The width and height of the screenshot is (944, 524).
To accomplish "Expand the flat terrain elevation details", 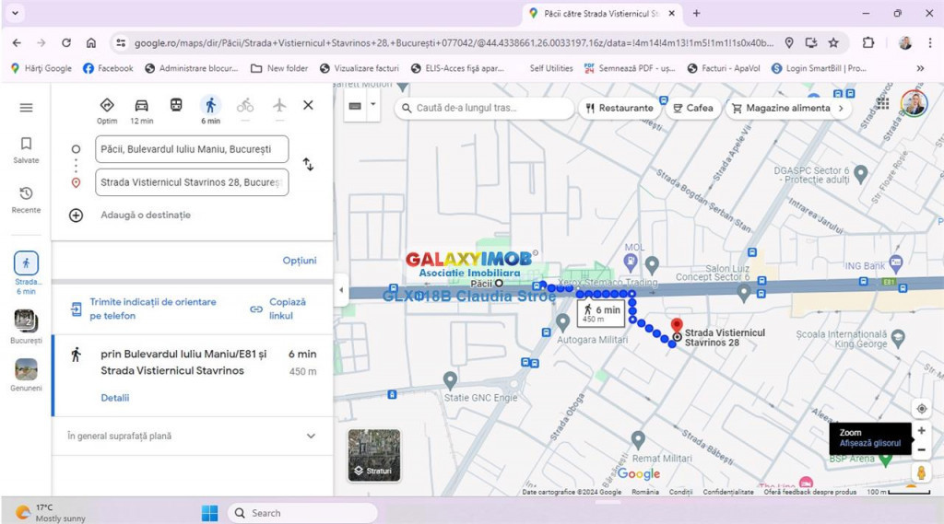I will pyautogui.click(x=311, y=437).
